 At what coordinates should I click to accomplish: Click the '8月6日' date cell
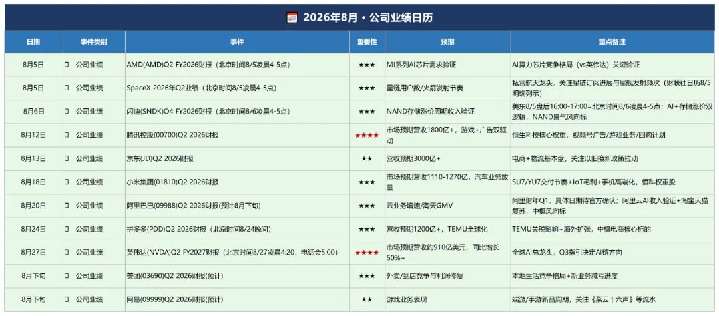tap(33, 111)
